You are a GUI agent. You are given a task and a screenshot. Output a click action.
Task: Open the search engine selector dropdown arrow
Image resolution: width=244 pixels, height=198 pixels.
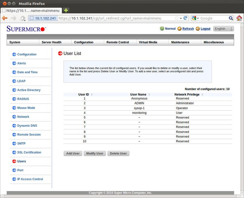tap(198, 18)
